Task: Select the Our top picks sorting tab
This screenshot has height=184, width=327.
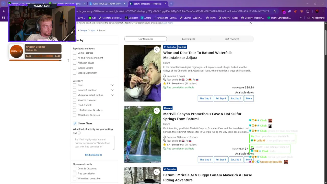Action: click(146, 39)
